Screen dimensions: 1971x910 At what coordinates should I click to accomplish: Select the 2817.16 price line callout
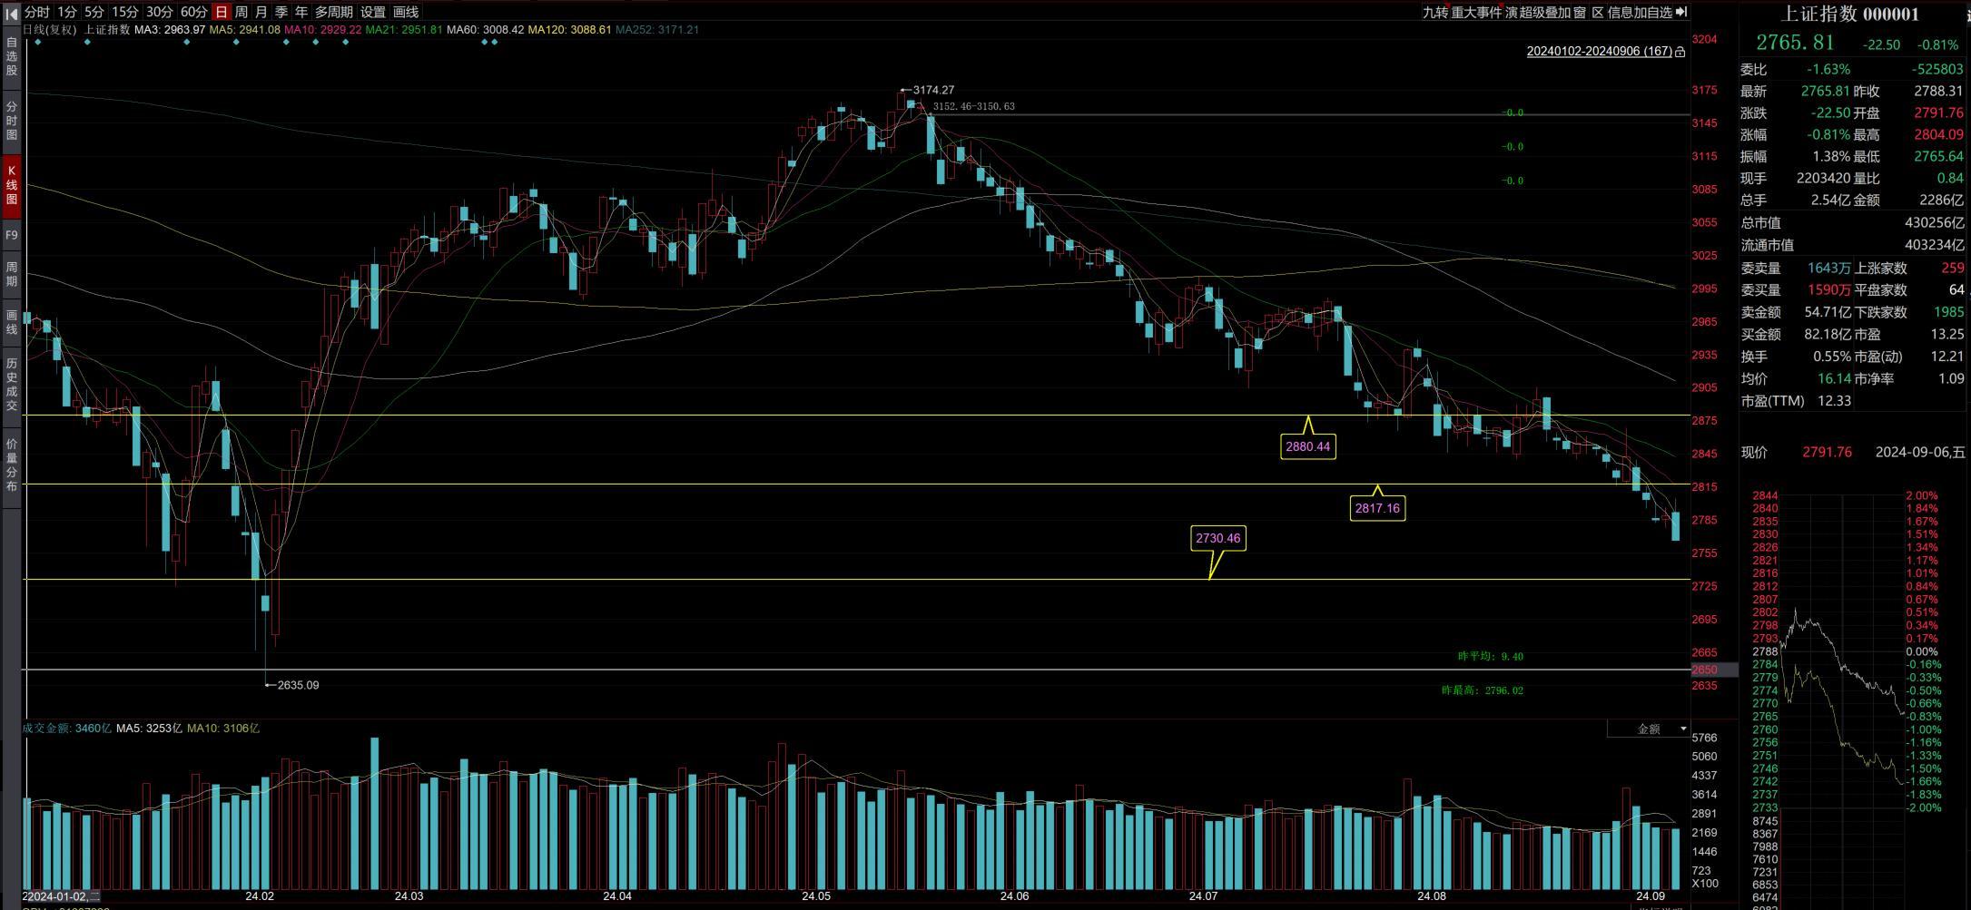pyautogui.click(x=1378, y=508)
